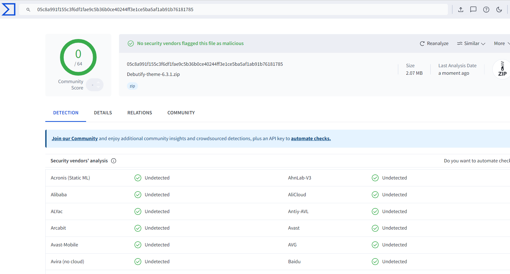Follow the automate checks link
This screenshot has height=274, width=510.
pos(311,139)
